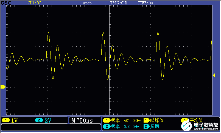Click the M 750ns timebase readout
Viewport: 221px width, 133px height.
(x=82, y=120)
